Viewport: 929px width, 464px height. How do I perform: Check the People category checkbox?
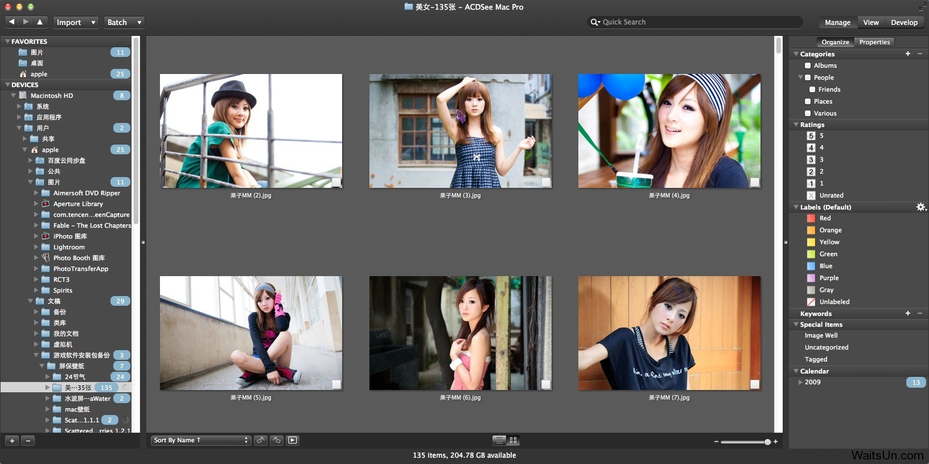click(x=807, y=77)
